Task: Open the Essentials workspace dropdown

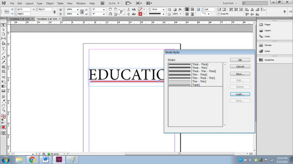Action: pyautogui.click(x=231, y=3)
